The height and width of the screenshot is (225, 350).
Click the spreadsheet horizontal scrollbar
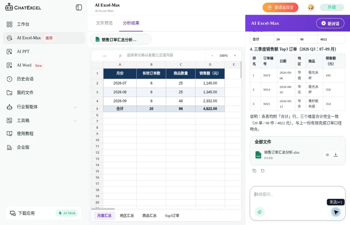click(103, 209)
